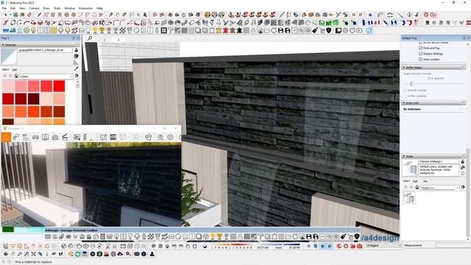Open the Help menu
The height and width of the screenshot is (265, 471).
point(99,8)
